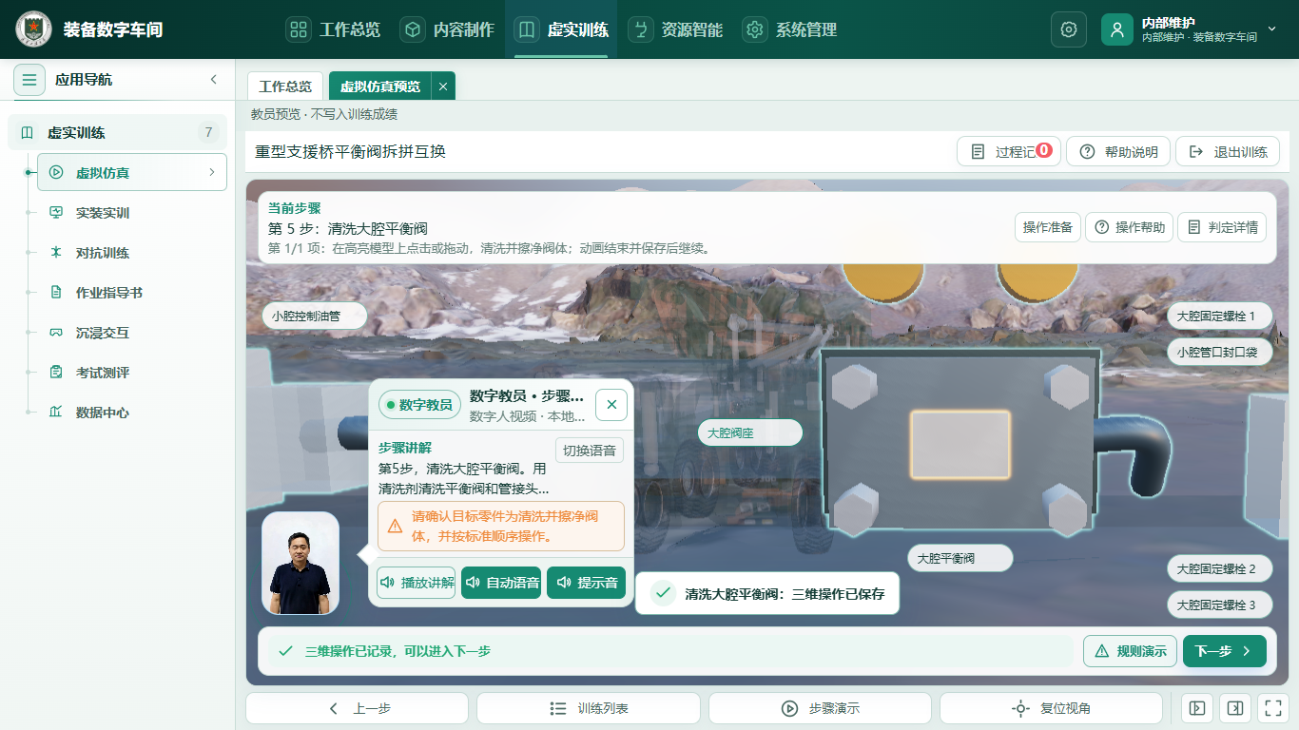The width and height of the screenshot is (1299, 730).
Task: Enter fullscreen with the bottom-right expand icon
Action: [x=1271, y=708]
